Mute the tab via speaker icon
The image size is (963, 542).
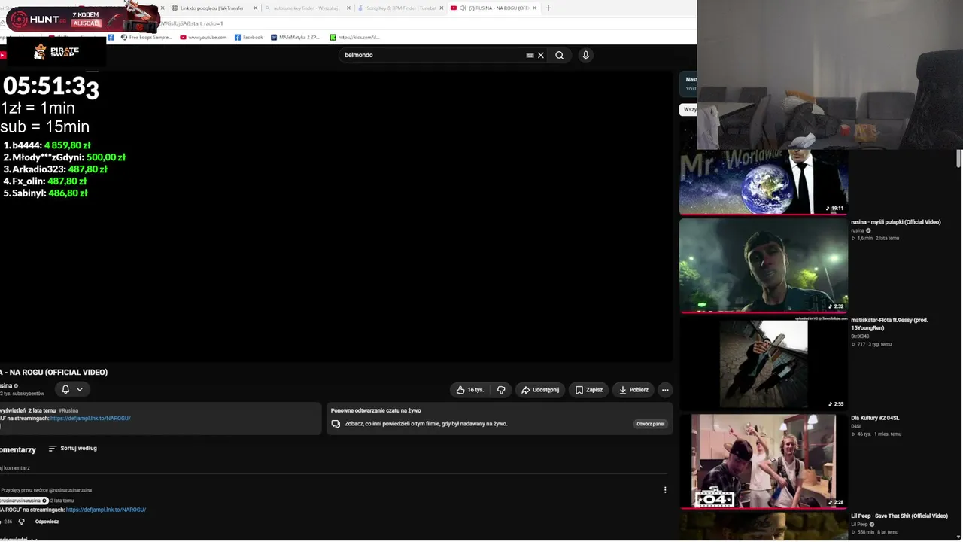tap(462, 8)
